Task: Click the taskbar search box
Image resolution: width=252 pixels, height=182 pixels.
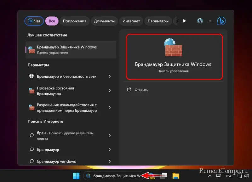Action: [x=113, y=176]
